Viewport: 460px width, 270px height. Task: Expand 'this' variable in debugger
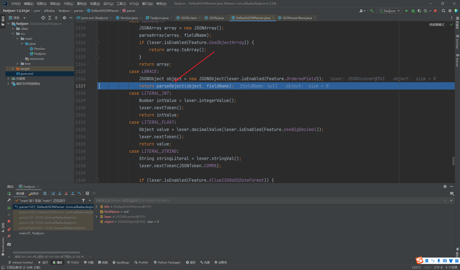tap(97, 206)
